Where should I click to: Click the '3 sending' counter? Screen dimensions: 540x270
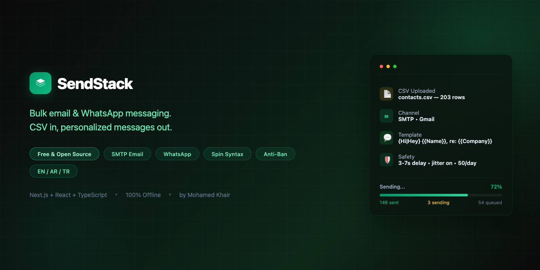click(438, 203)
